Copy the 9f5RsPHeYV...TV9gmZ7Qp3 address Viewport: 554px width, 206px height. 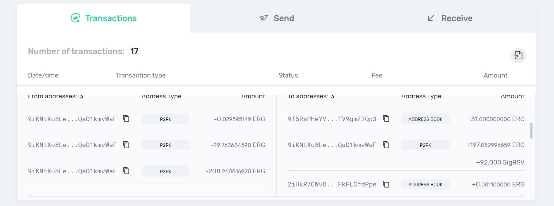pos(386,118)
